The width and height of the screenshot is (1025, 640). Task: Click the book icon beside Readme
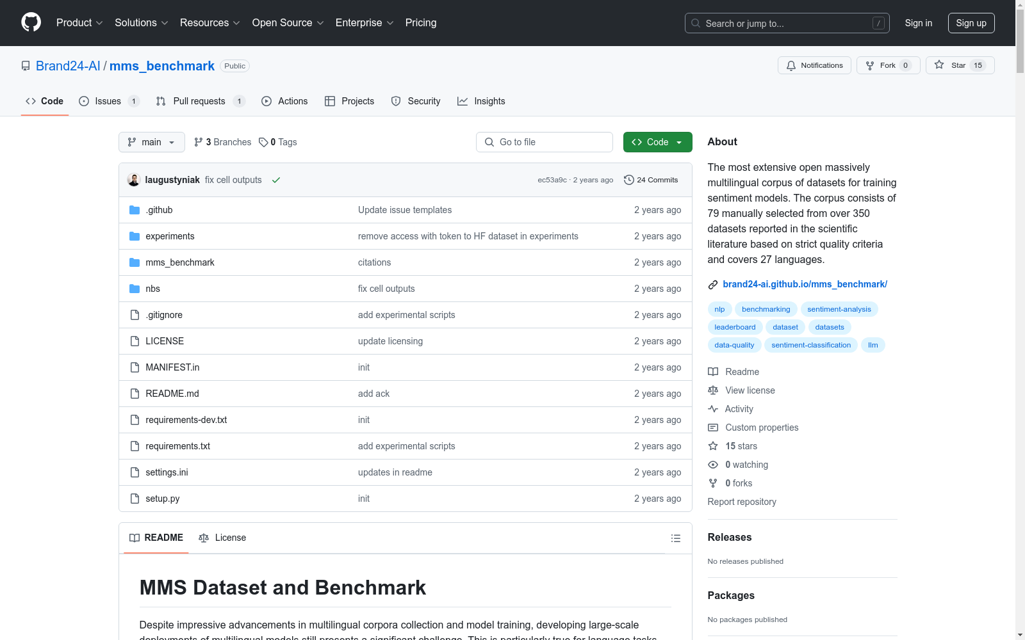coord(713,372)
